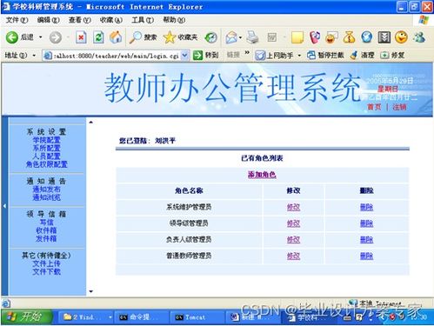The image size is (434, 326).
Task: Open Favorites star icon
Action: pyautogui.click(x=180, y=37)
